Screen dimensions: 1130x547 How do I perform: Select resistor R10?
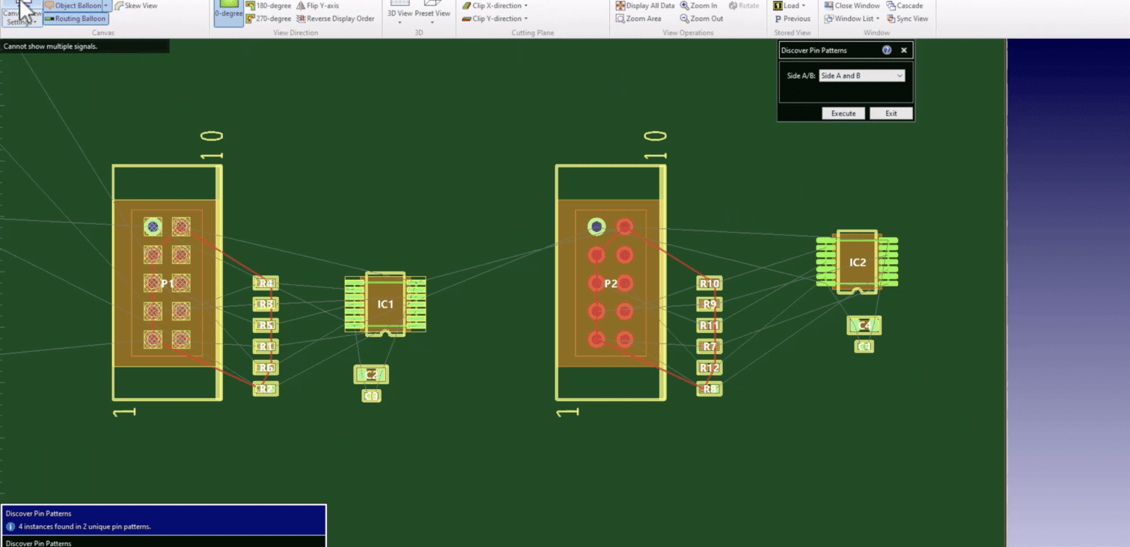coord(709,284)
